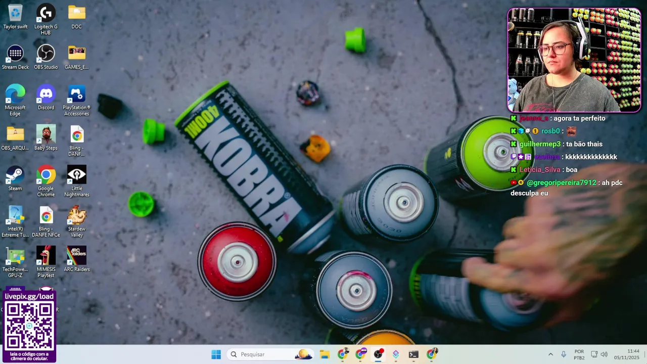The image size is (647, 364).
Task: Select the Baby Steps game icon
Action: (45, 138)
